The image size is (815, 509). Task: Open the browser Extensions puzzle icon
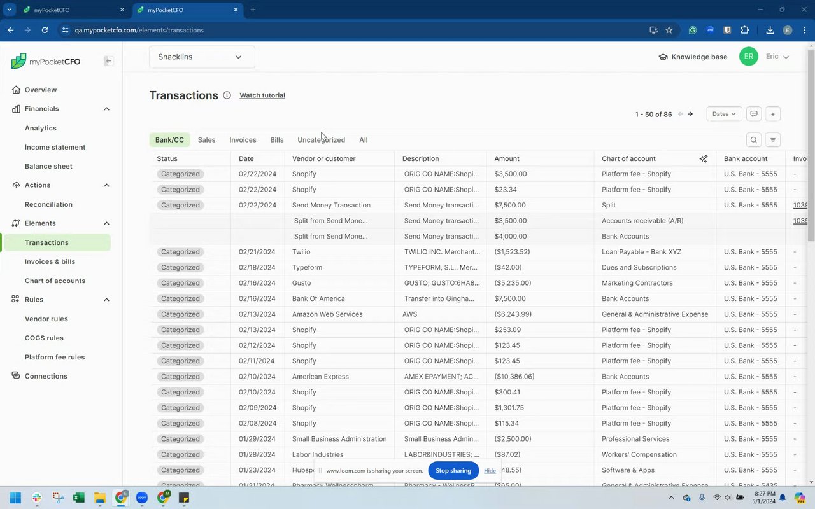pyautogui.click(x=745, y=30)
